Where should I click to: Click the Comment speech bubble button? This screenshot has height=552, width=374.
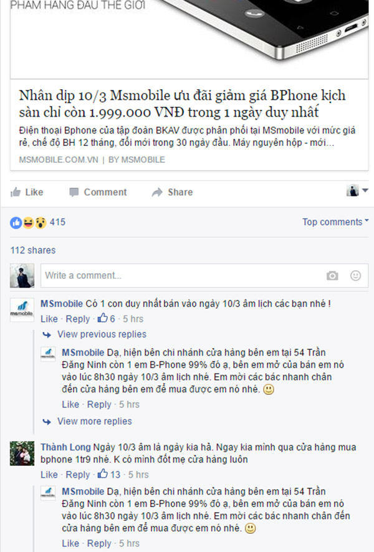(98, 192)
